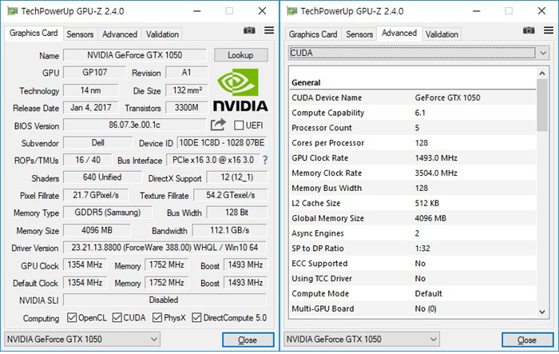
Task: Click the Device ID field 10DE 1C8D
Action: [222, 143]
